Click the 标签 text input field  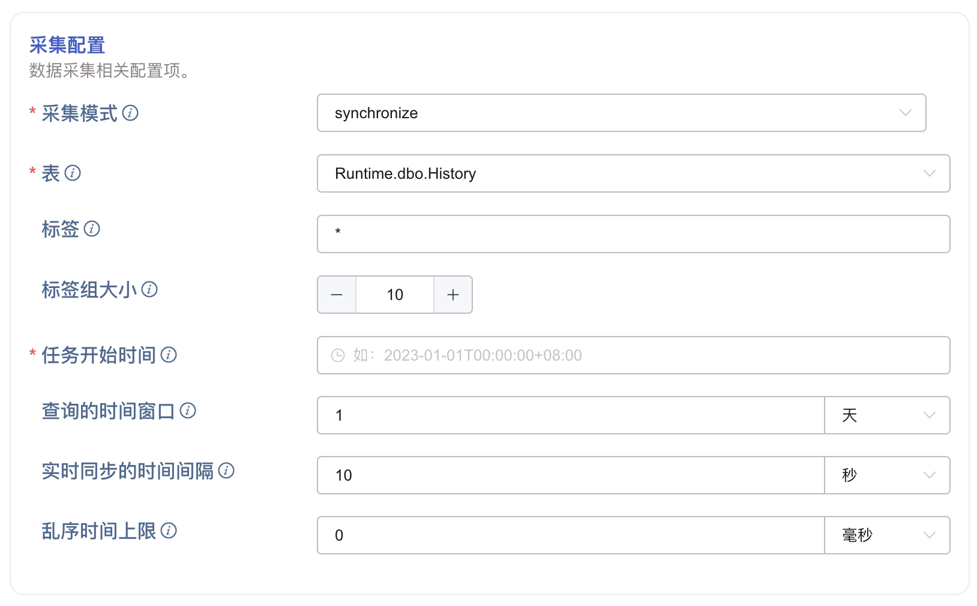[x=633, y=234]
